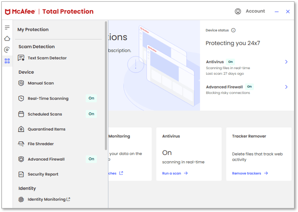
Task: Click the Device status info icon
Action: click(233, 30)
